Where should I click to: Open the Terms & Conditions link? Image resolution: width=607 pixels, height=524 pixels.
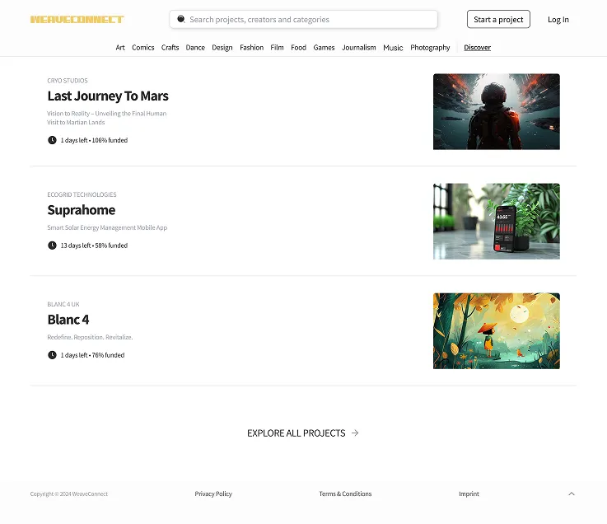pyautogui.click(x=345, y=494)
